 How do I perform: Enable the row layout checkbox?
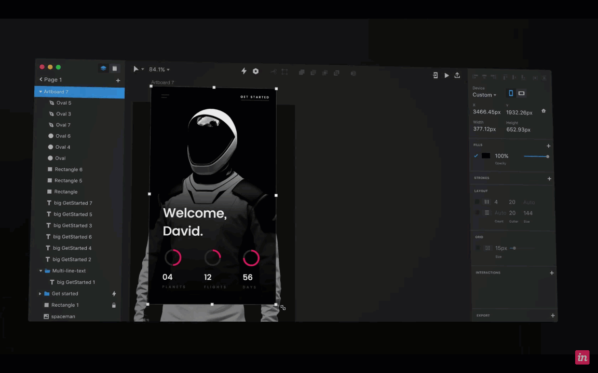(478, 212)
